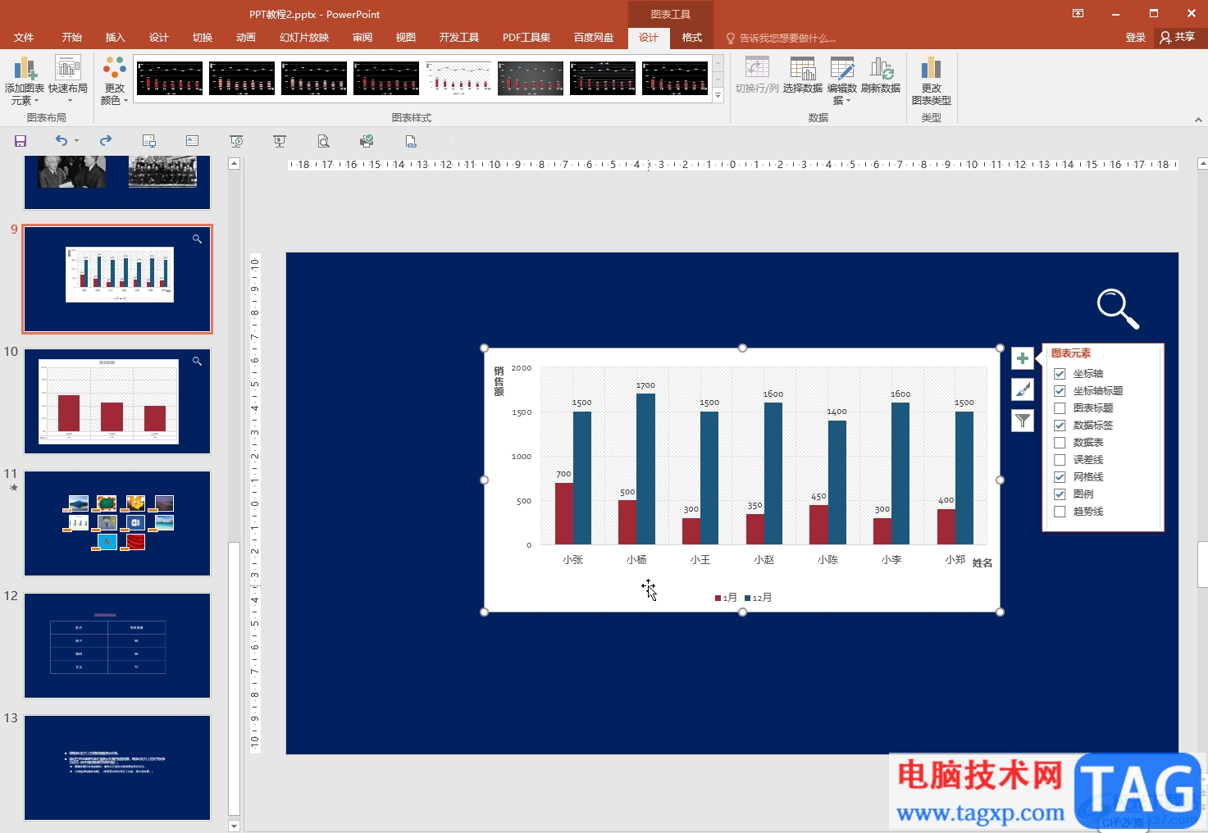
Task: Switch to the PDF工具集 tab
Action: tap(527, 38)
